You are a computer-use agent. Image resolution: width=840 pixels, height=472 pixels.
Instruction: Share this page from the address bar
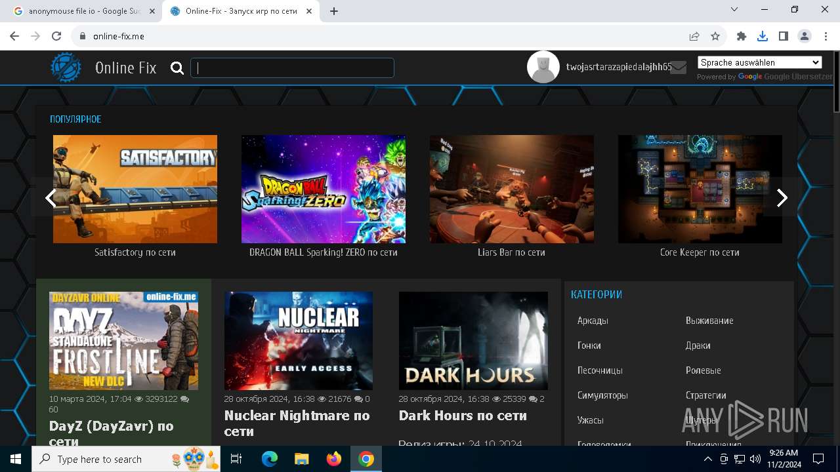coord(694,37)
